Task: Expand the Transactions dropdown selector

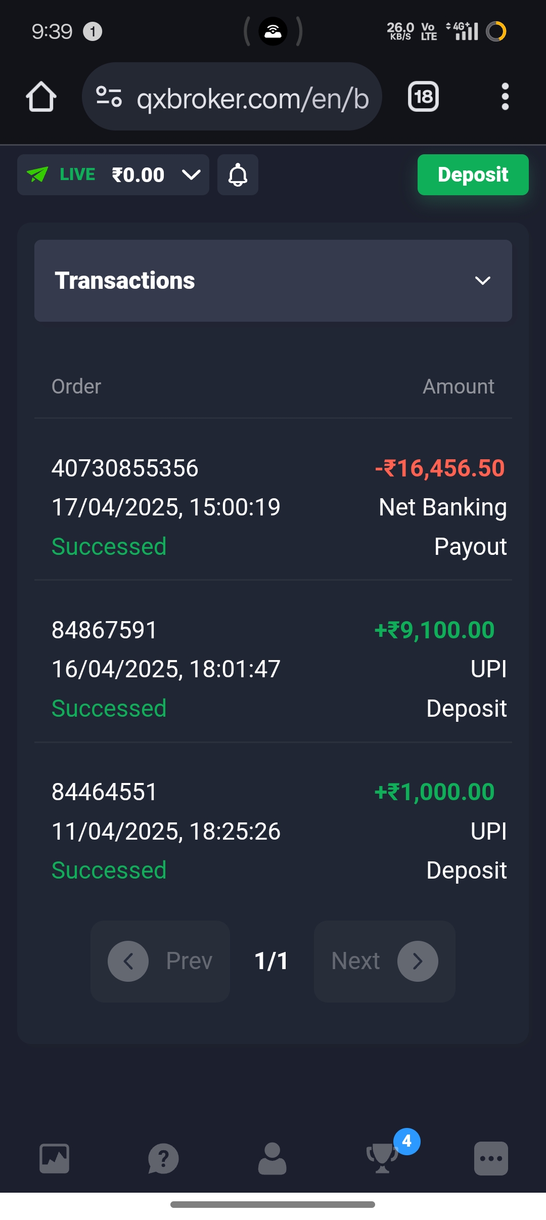Action: coord(273,281)
